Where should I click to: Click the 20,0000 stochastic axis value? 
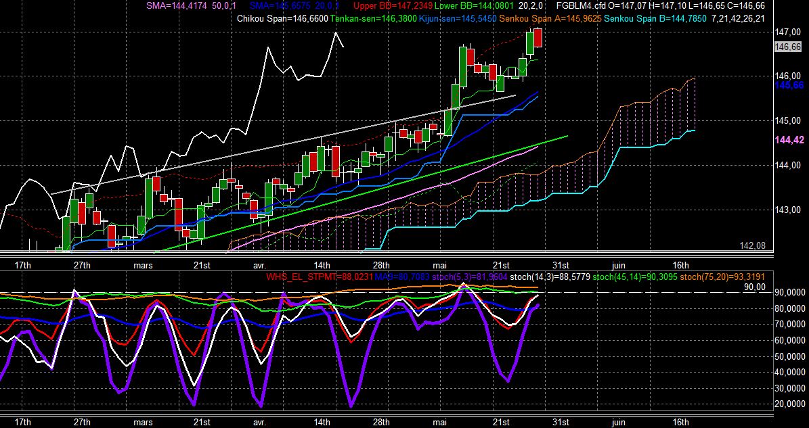(789, 404)
